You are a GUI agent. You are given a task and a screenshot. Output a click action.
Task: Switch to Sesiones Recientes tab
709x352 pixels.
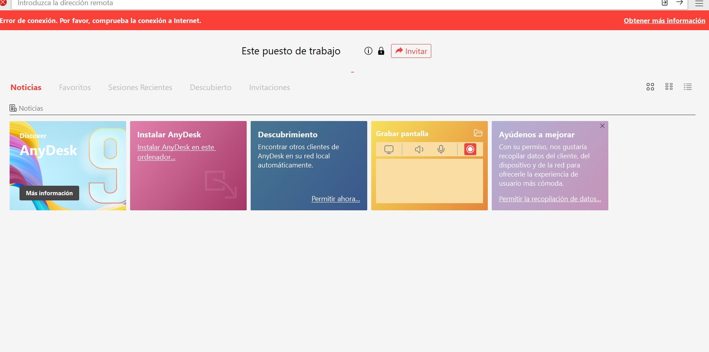pos(140,87)
